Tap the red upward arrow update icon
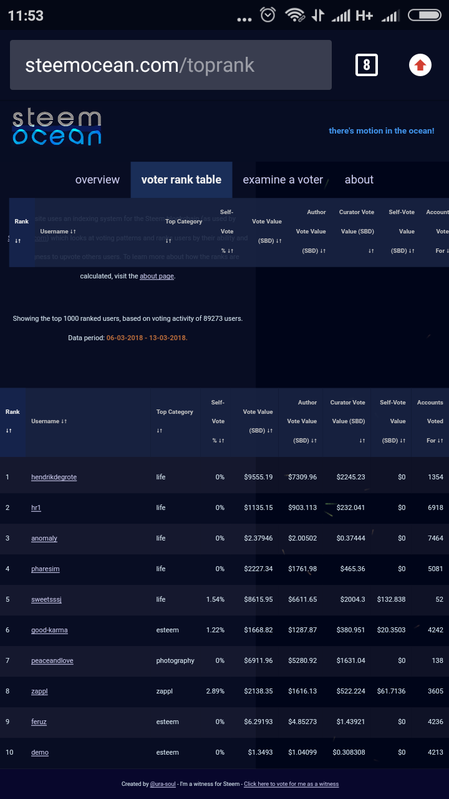The width and height of the screenshot is (449, 799). (420, 65)
